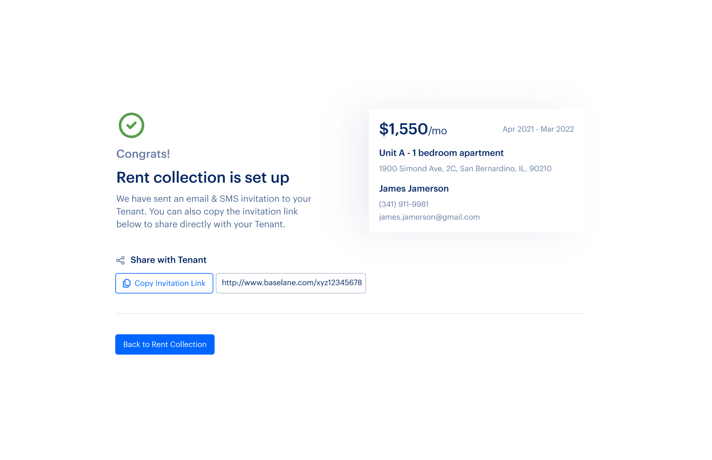
Task: Click the share icon beside Share with Tenant
Action: (120, 260)
